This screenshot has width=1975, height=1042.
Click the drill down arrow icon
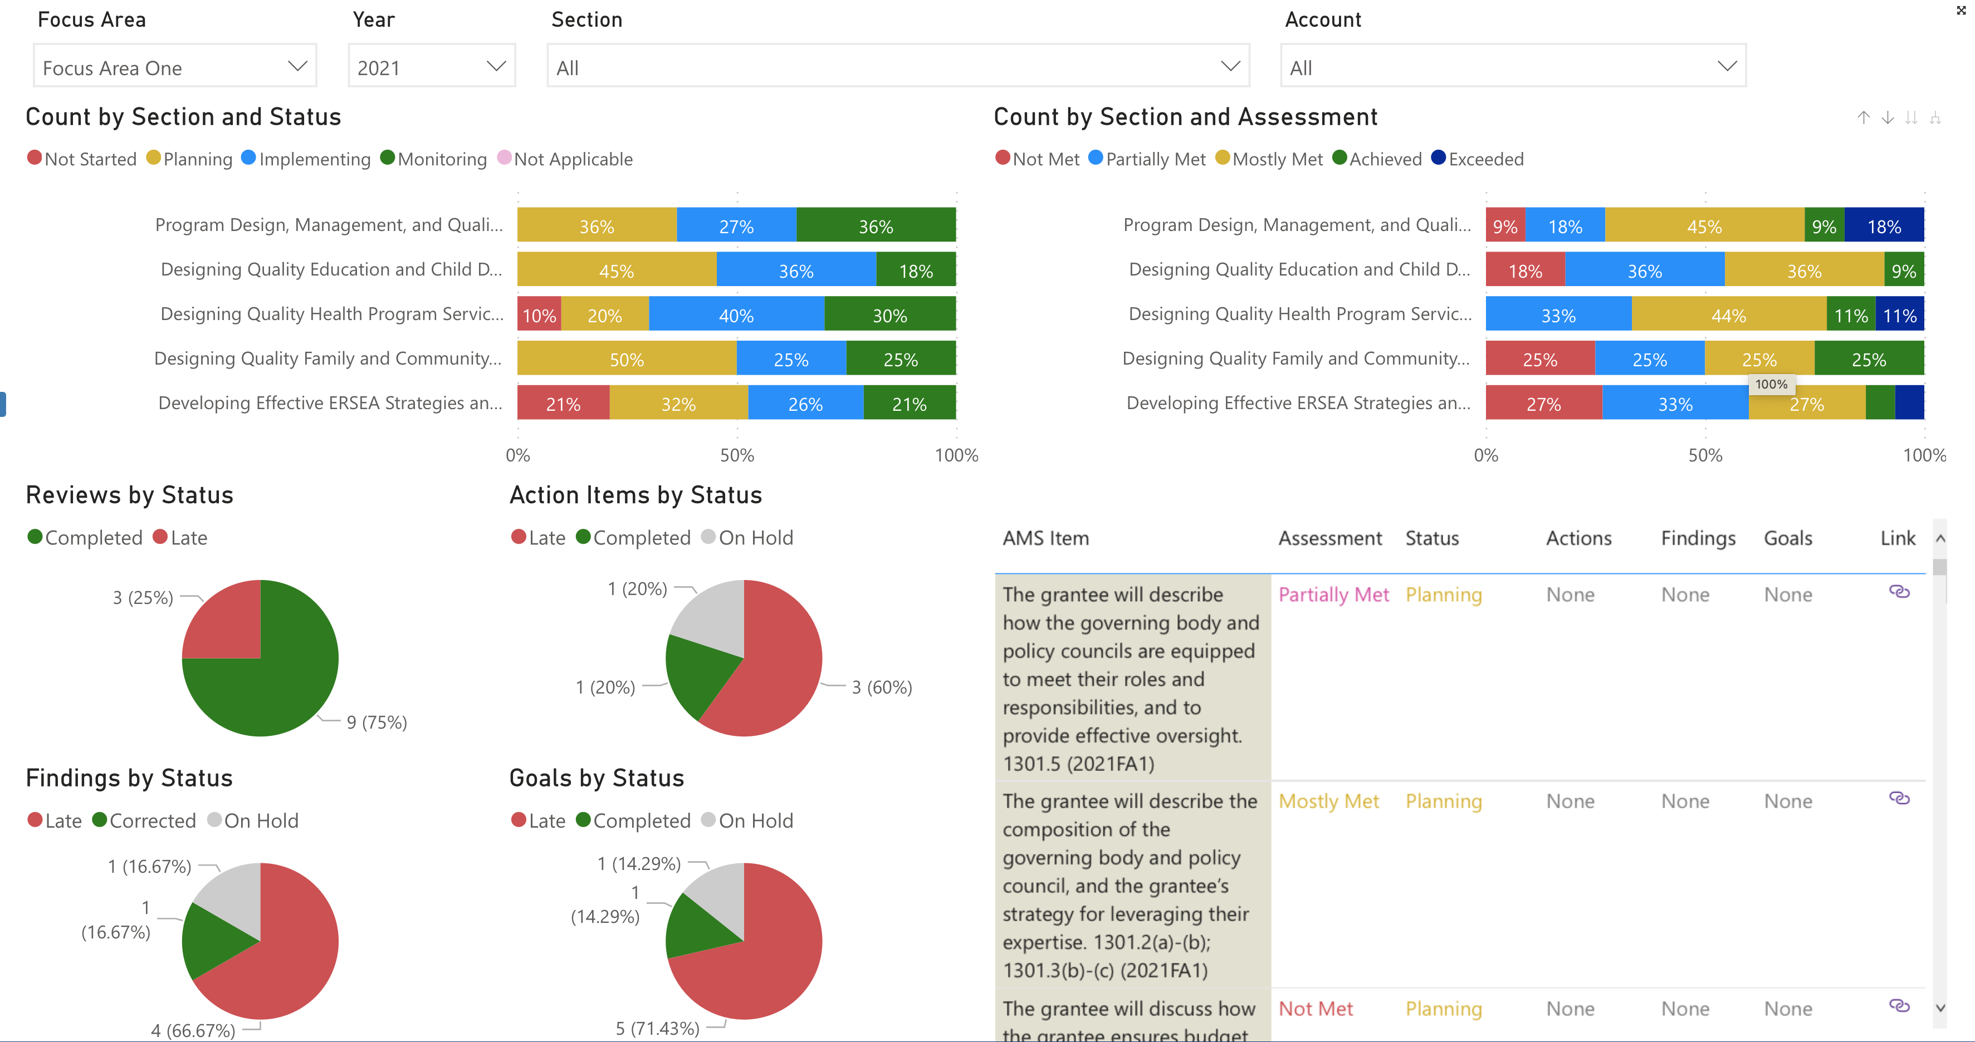coord(1888,117)
